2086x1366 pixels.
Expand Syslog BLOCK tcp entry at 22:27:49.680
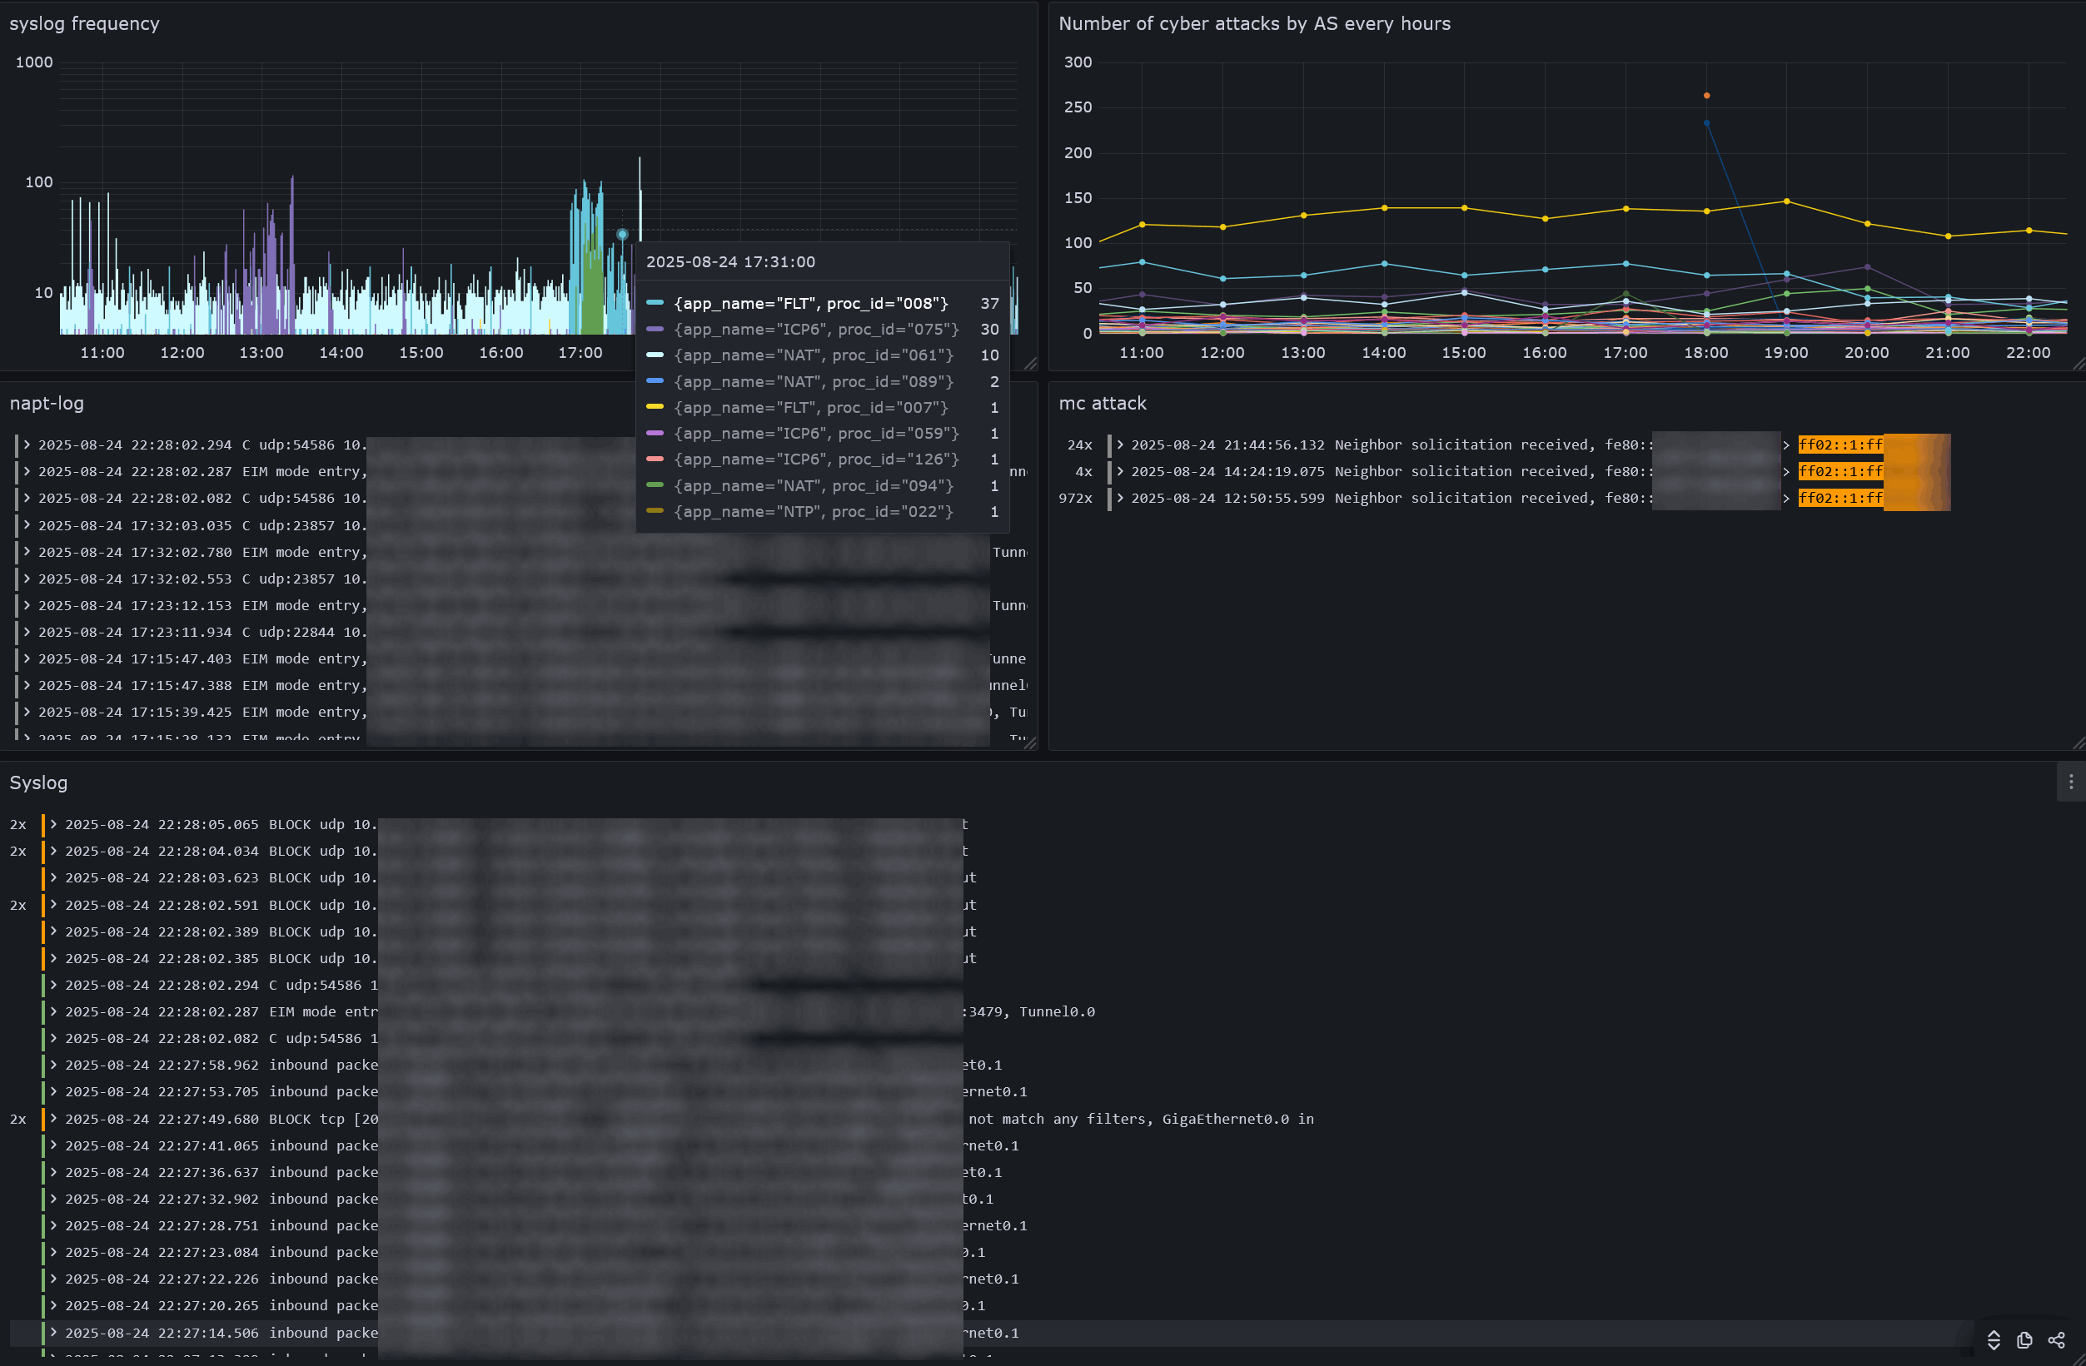53,1118
